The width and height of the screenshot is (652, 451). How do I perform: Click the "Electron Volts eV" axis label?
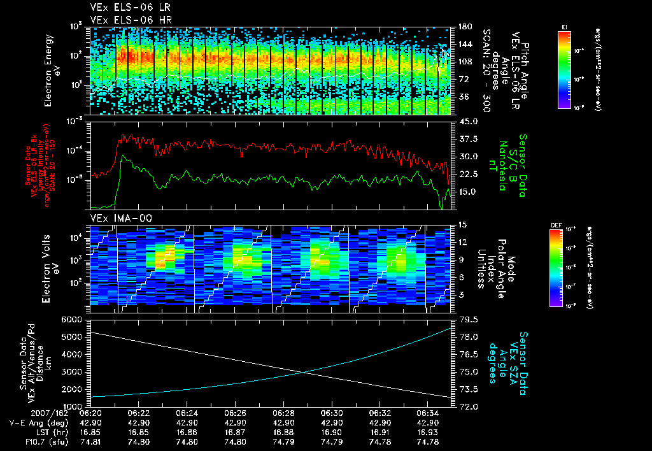click(50, 269)
